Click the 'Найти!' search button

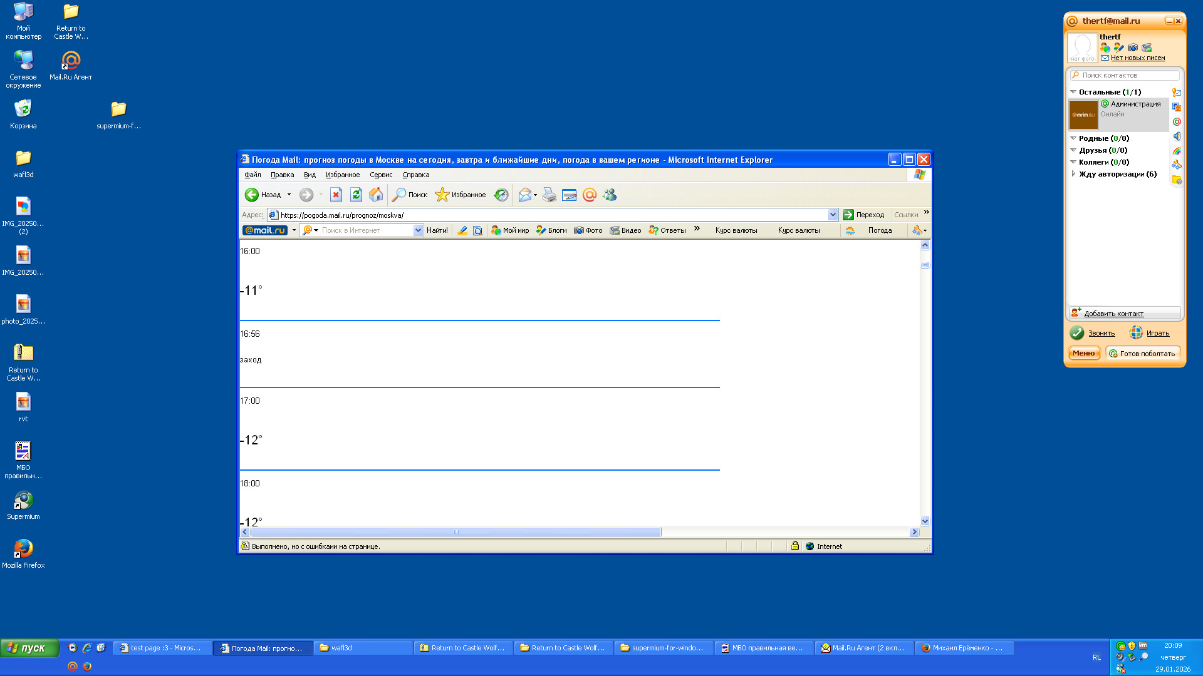point(437,230)
